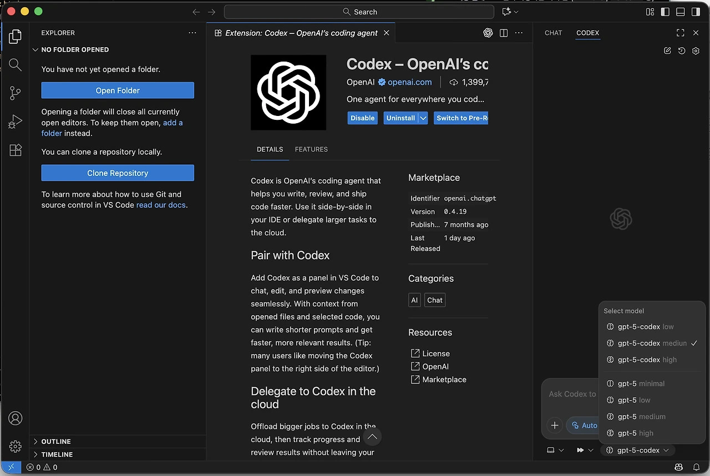Focus the title bar Search box
The image size is (710, 476).
coord(359,12)
